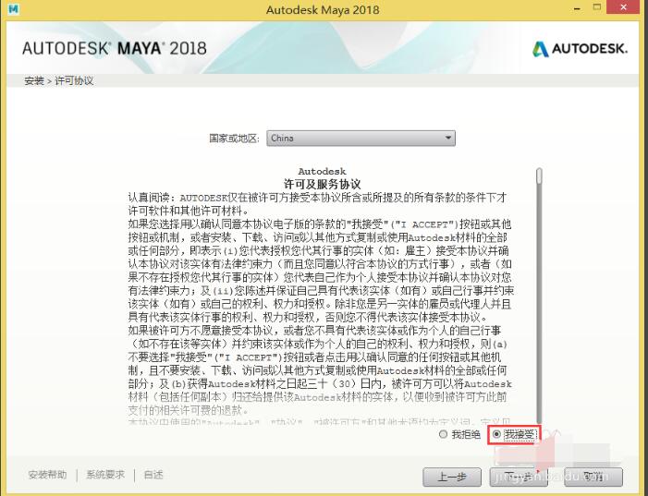
Task: Click the Autodesk logo in the header
Action: [580, 49]
